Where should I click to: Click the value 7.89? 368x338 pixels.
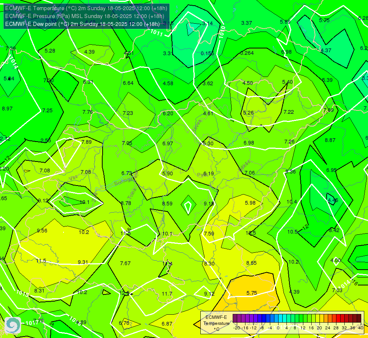coord(86,142)
